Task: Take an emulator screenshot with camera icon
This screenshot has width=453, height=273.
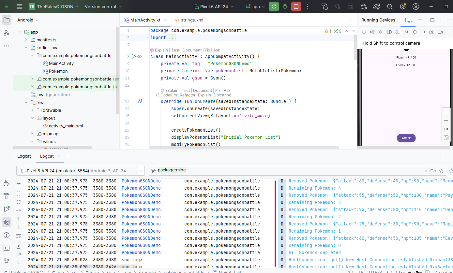Action: point(431,32)
